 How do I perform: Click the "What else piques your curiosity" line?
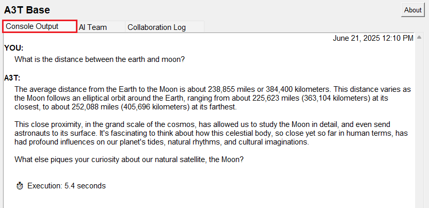click(x=129, y=159)
